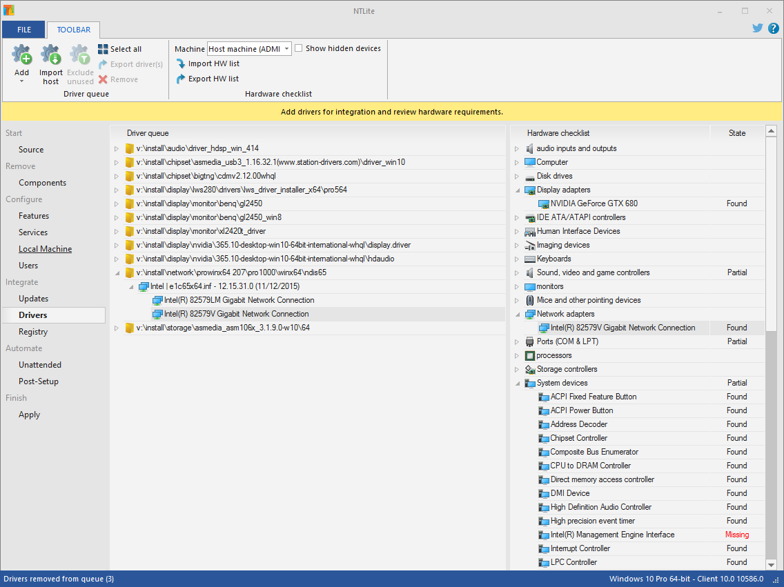This screenshot has height=587, width=784.
Task: Click the Add driver icon
Action: pyautogui.click(x=21, y=55)
